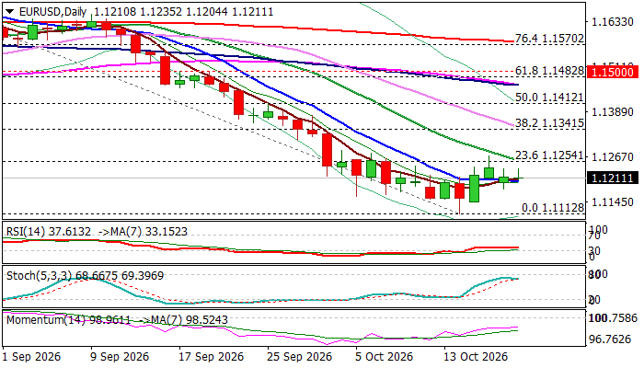Click the 76.4 1.15702 Fibonacci label

[549, 39]
